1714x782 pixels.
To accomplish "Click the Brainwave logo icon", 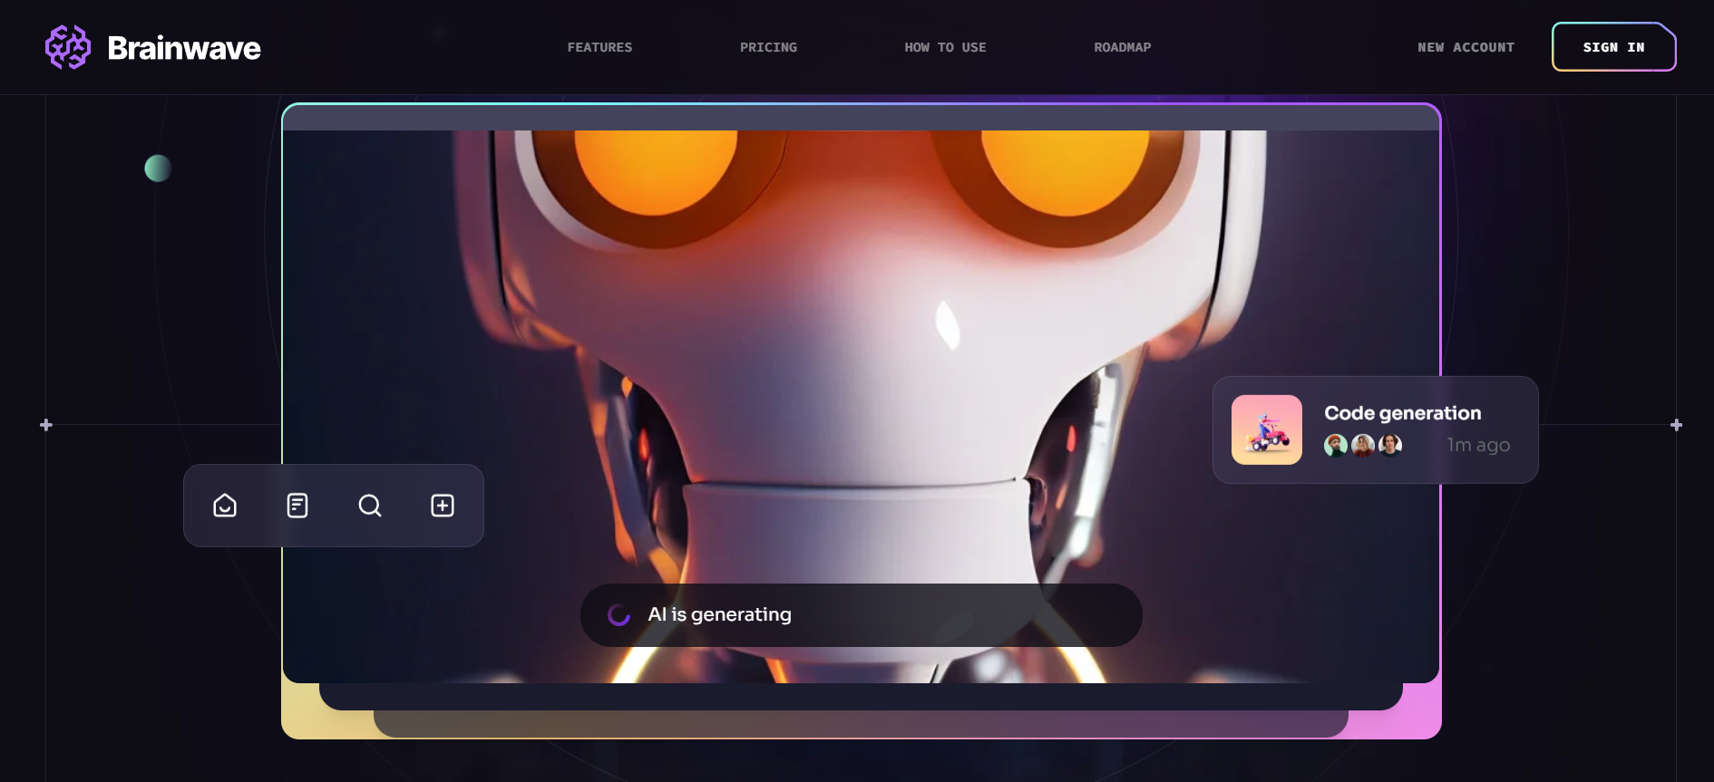I will pos(68,47).
